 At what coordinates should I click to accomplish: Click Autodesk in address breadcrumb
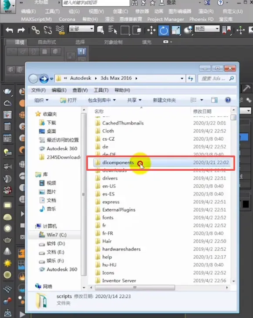pyautogui.click(x=81, y=78)
